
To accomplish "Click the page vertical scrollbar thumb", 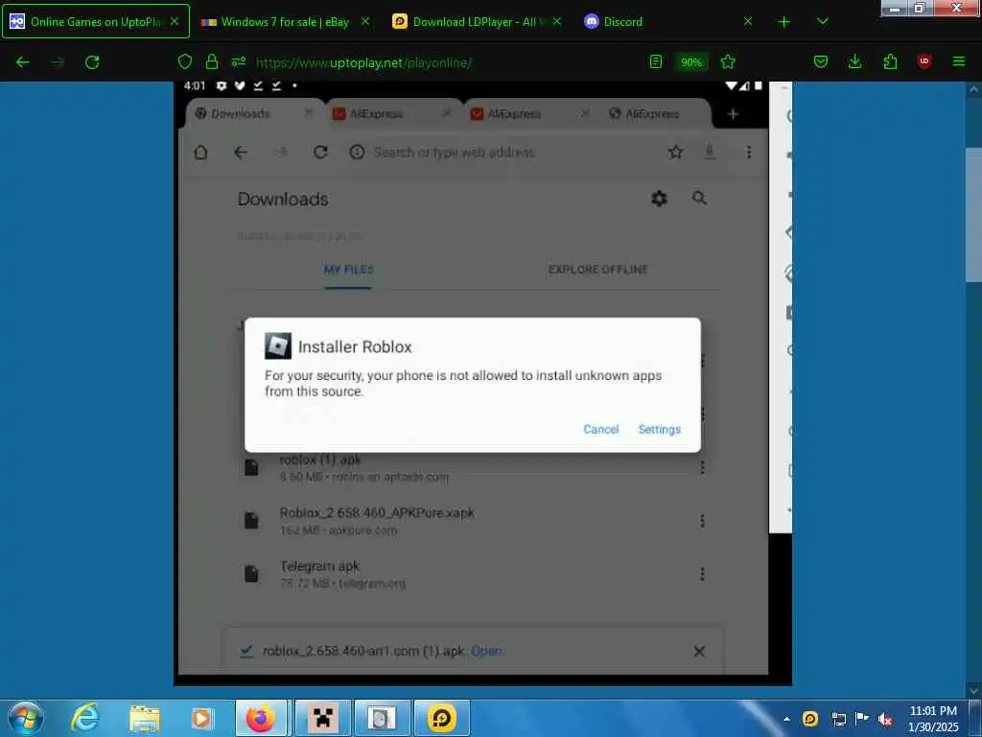I will (x=973, y=214).
